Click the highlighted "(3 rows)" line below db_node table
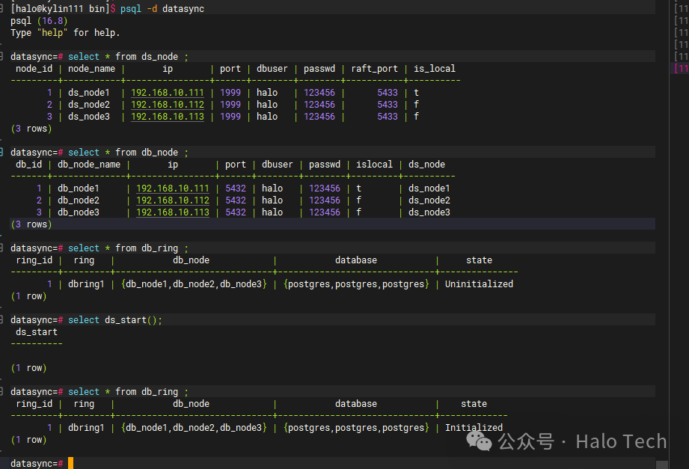 (31, 224)
